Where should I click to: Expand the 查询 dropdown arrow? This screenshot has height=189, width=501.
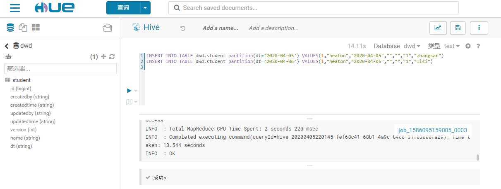[145, 8]
